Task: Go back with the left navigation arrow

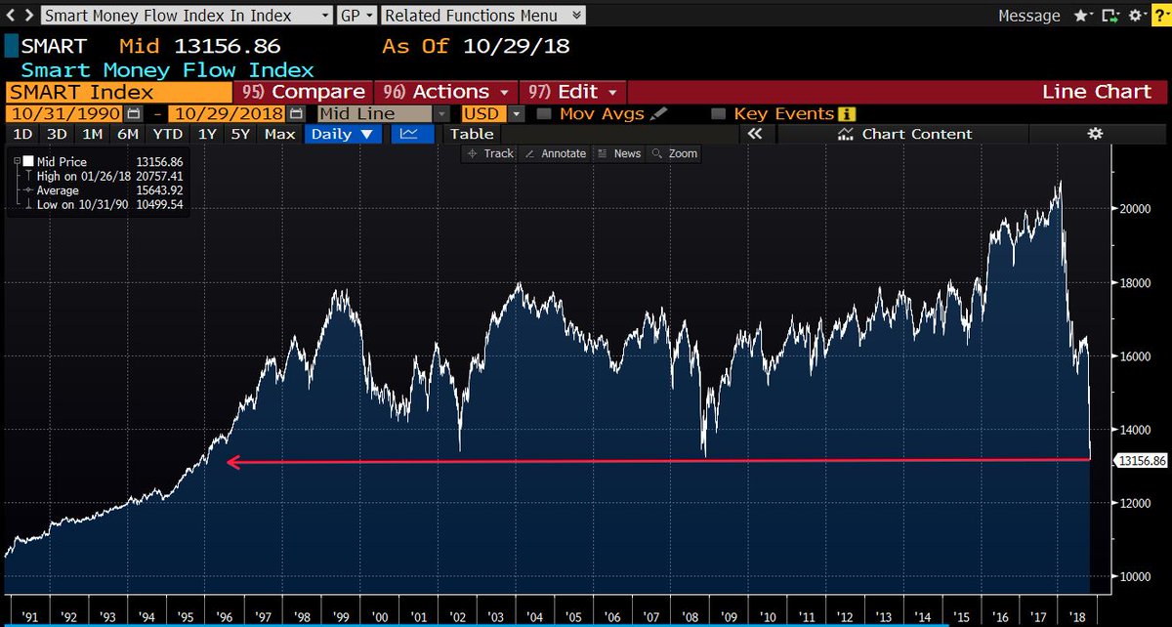Action: coord(10,16)
